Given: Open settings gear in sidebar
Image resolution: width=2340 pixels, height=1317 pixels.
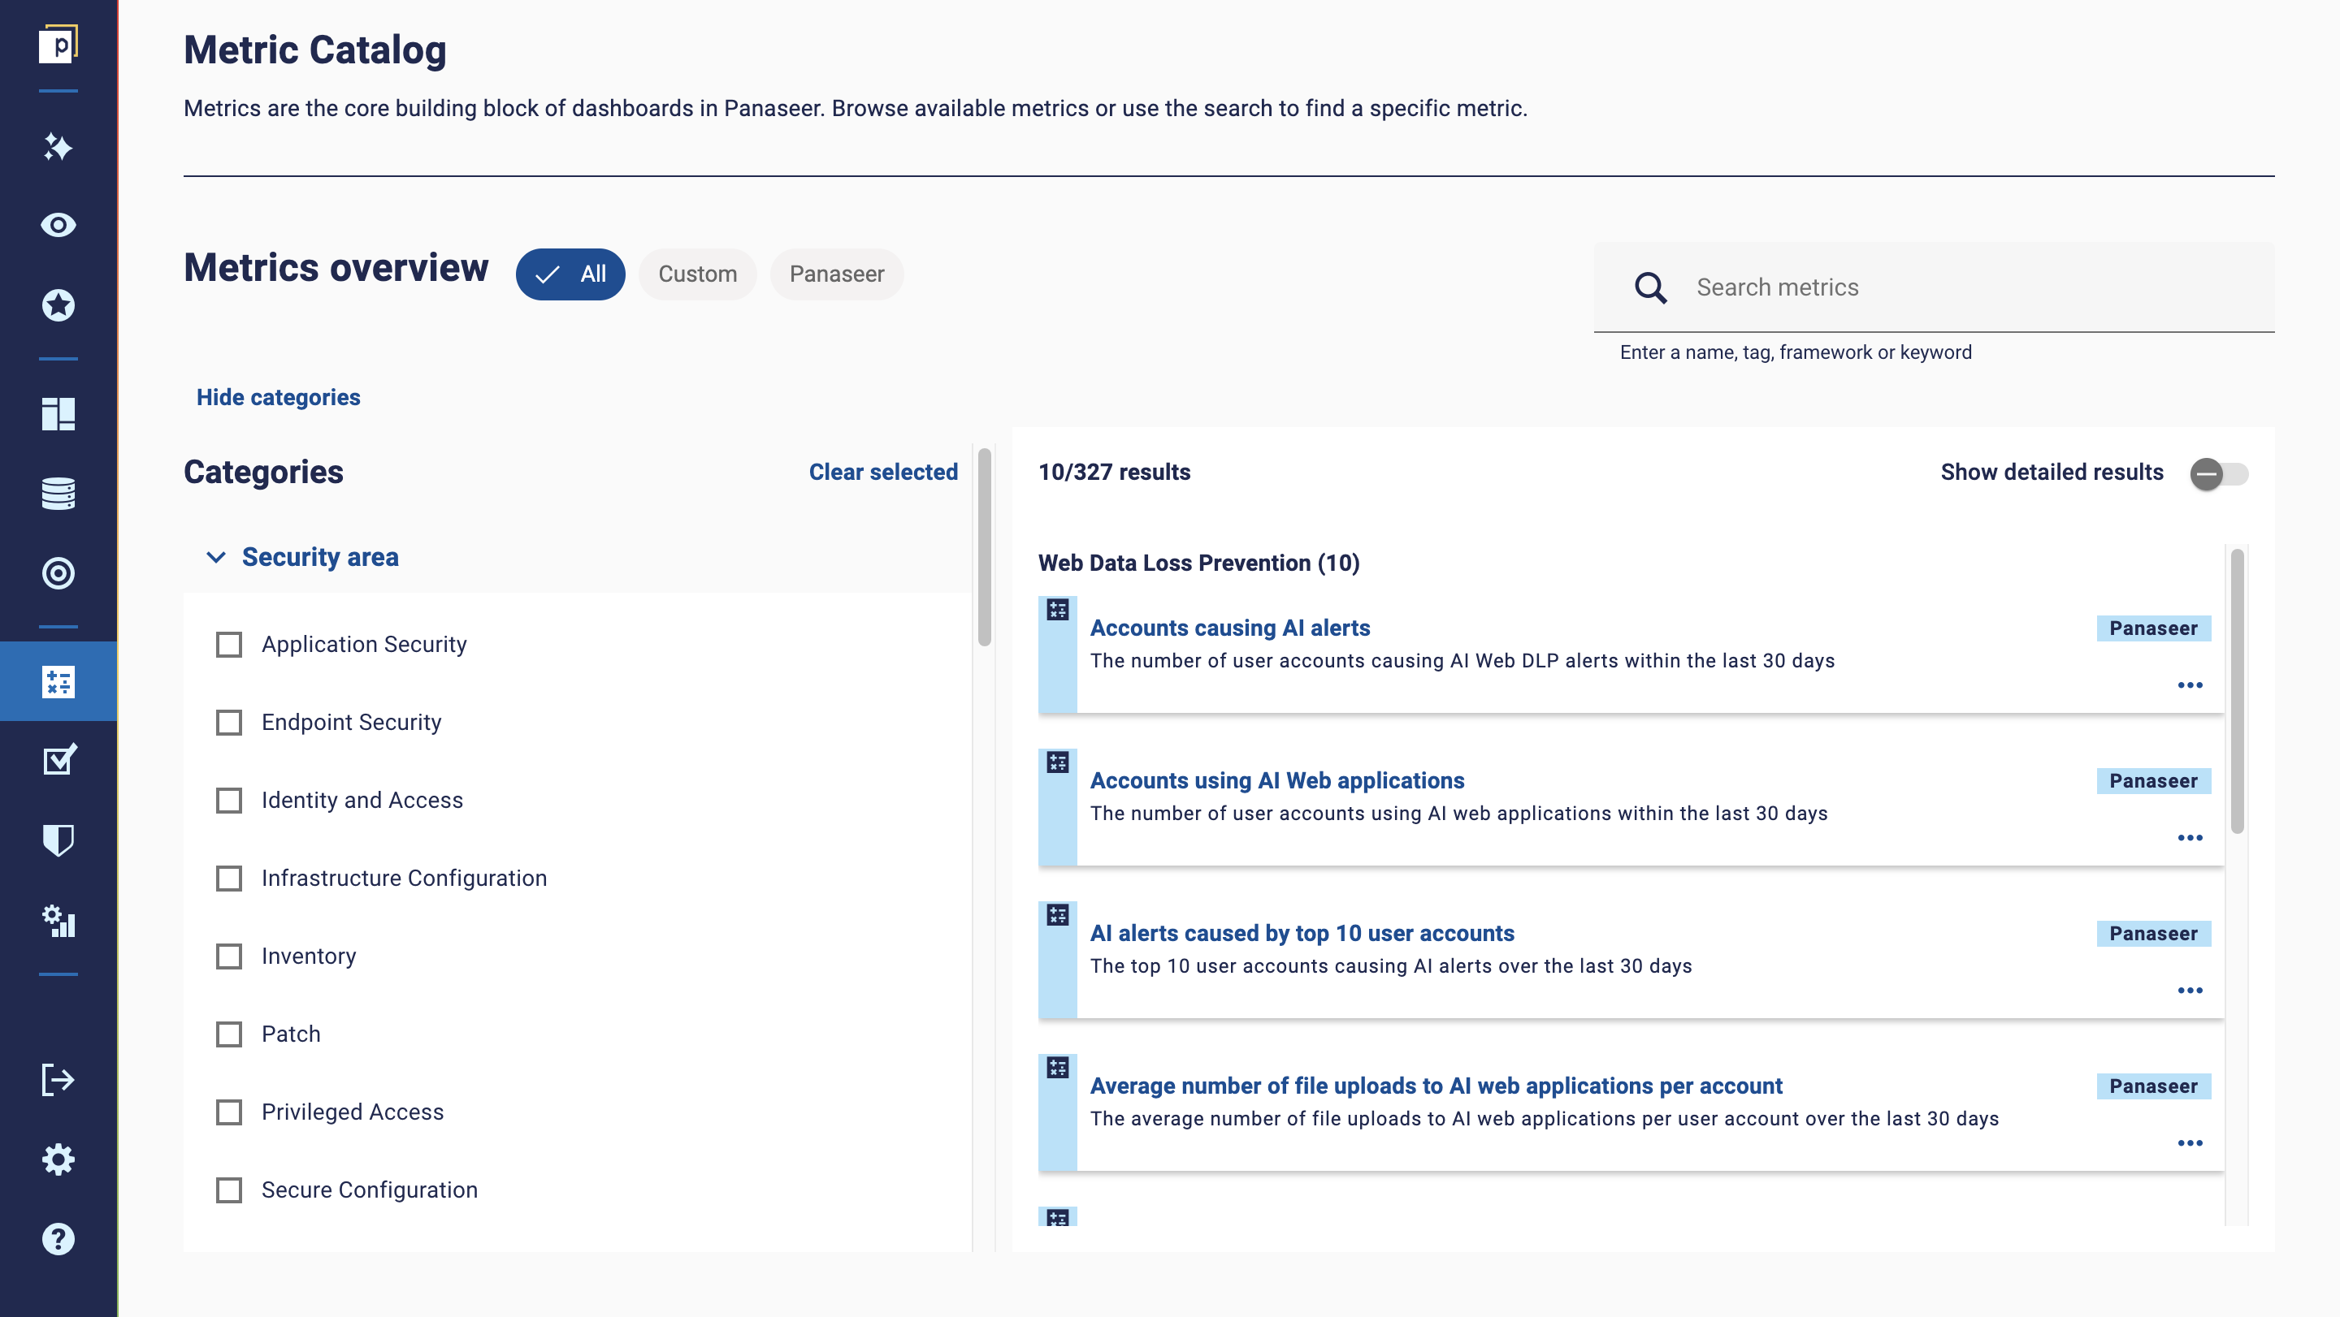Looking at the screenshot, I should (58, 1160).
